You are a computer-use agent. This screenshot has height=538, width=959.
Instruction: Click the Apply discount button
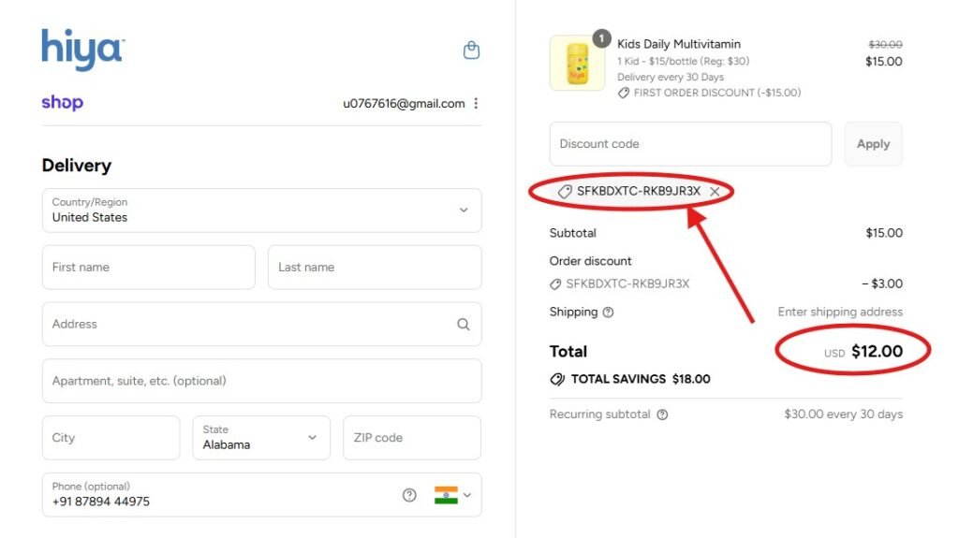(x=874, y=144)
